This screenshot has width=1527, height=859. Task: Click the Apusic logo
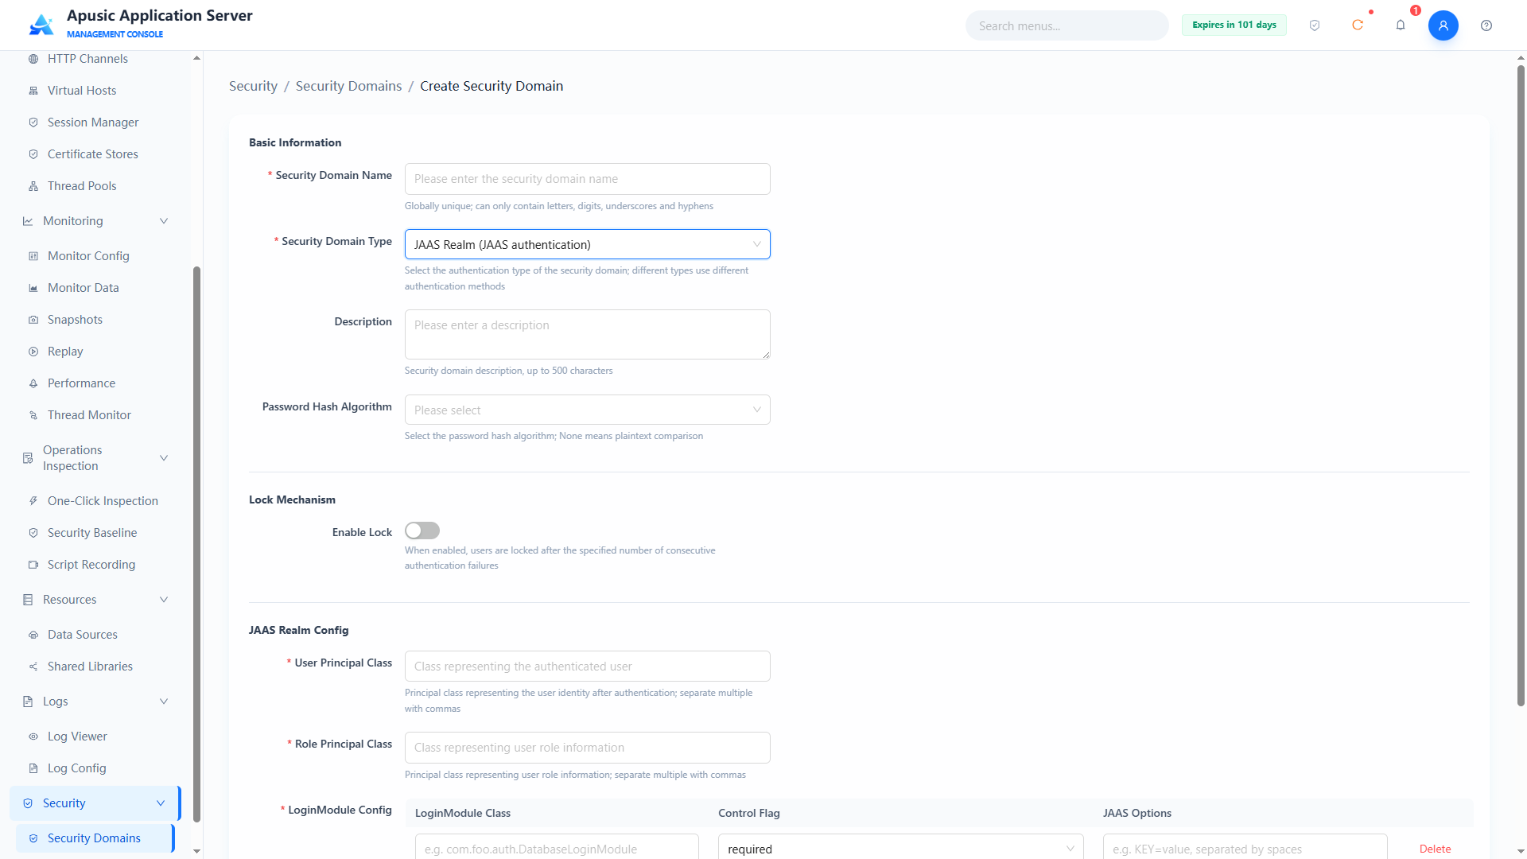pos(41,25)
